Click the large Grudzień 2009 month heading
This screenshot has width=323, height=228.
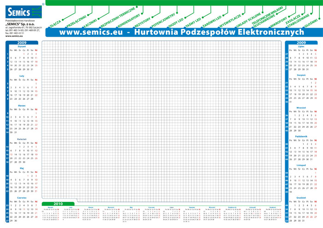pyautogui.click(x=301, y=198)
